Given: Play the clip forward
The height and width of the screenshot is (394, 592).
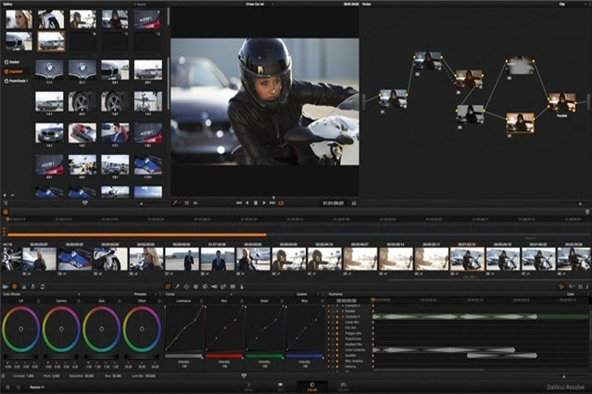Looking at the screenshot, I should pos(264,204).
